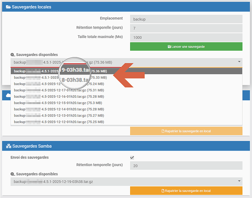Toggle the Envoi des sauvegardes checkbox

coord(132,158)
